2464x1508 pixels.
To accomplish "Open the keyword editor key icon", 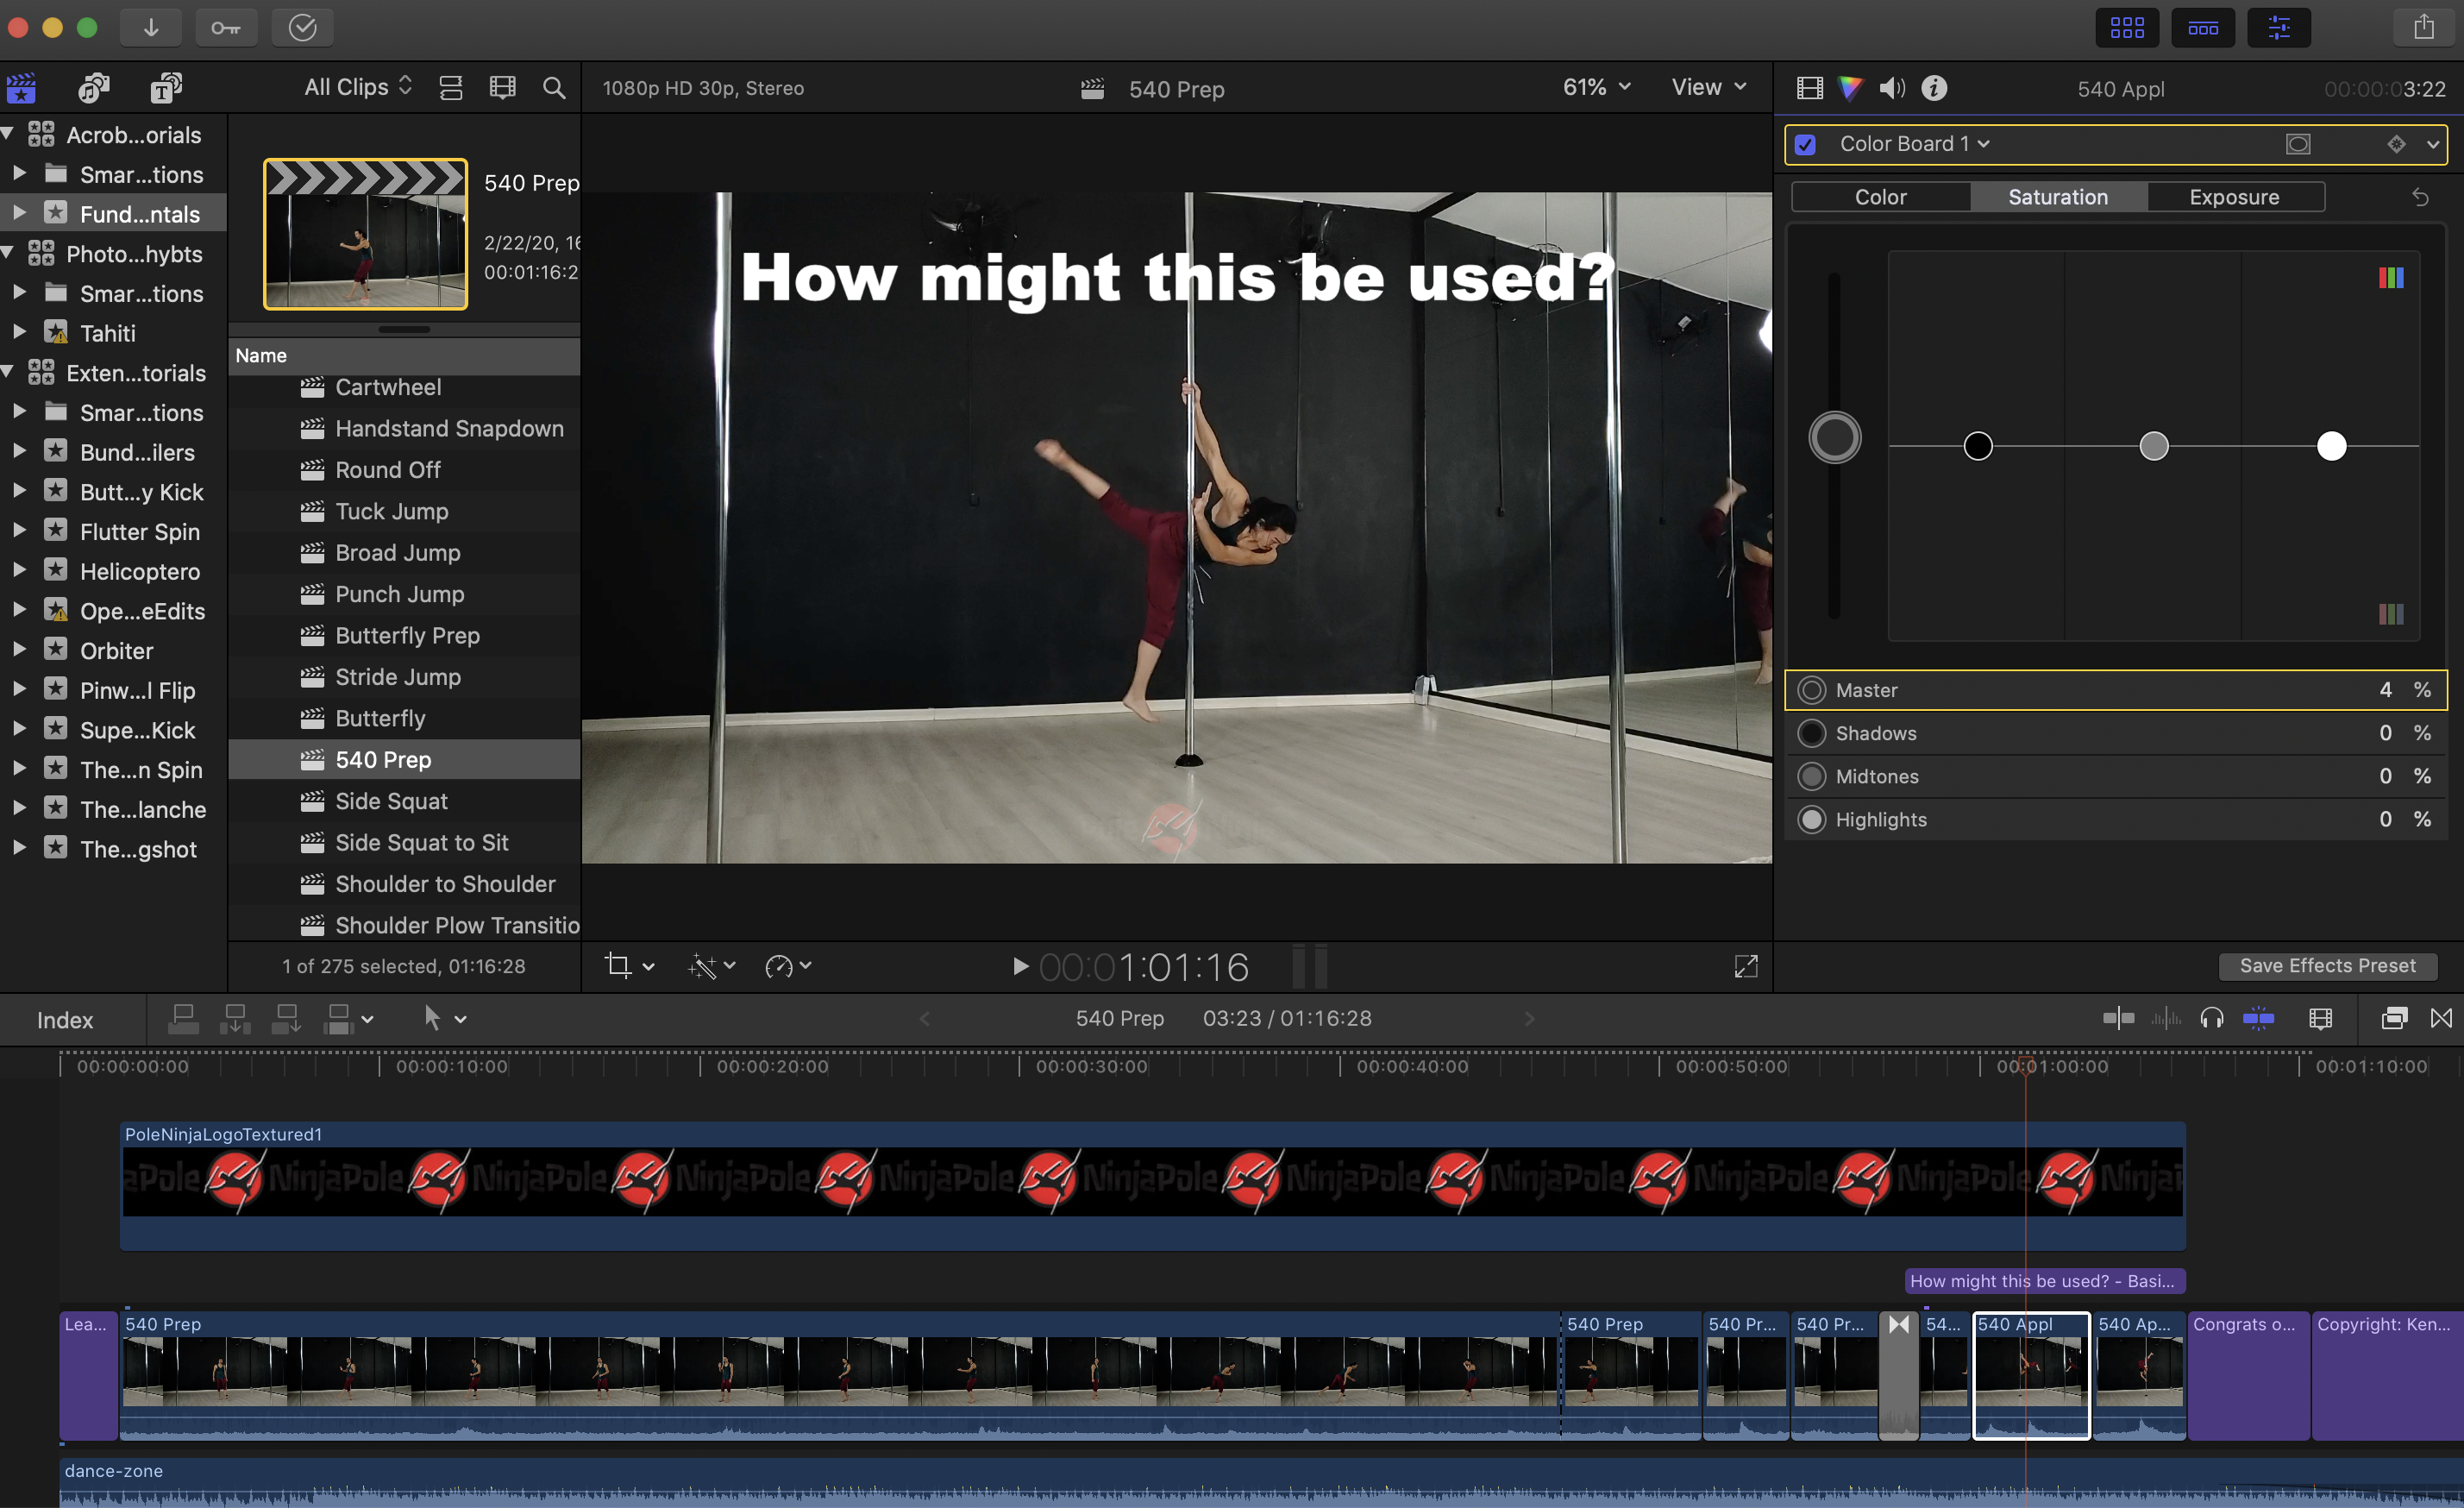I will pos(226,27).
